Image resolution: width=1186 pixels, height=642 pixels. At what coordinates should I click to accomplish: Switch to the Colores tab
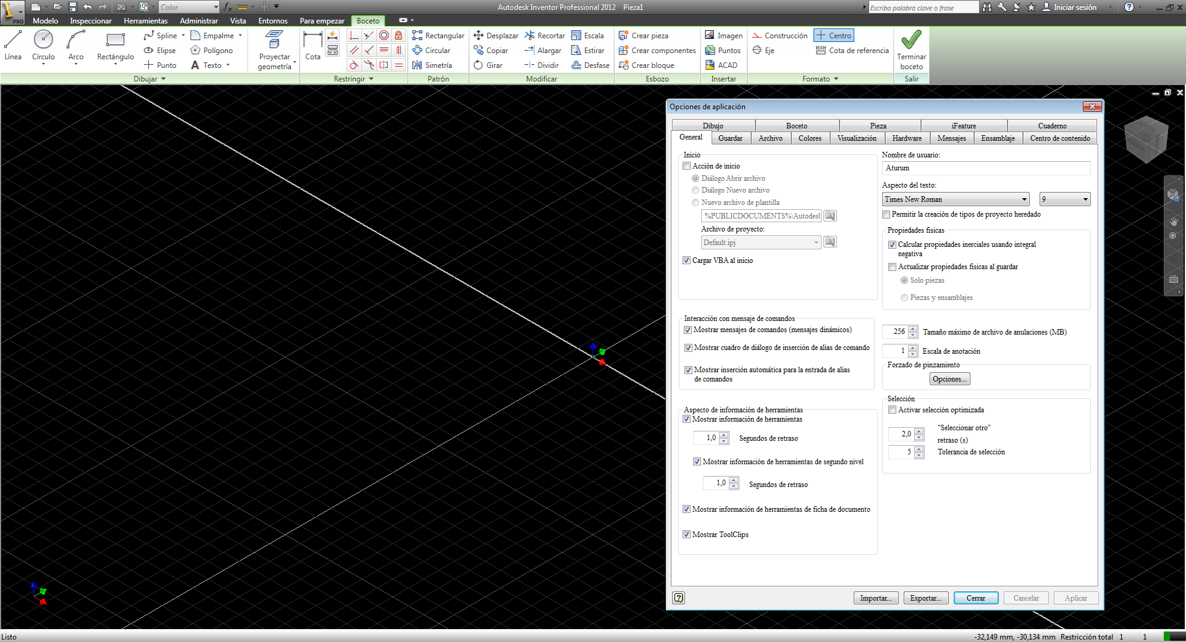[810, 138]
